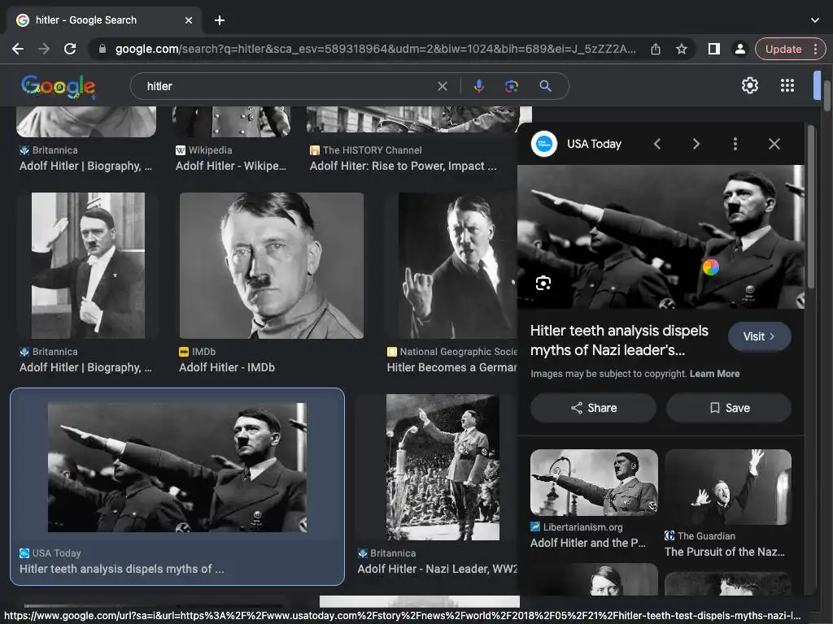Visit the USA Today article

click(759, 336)
